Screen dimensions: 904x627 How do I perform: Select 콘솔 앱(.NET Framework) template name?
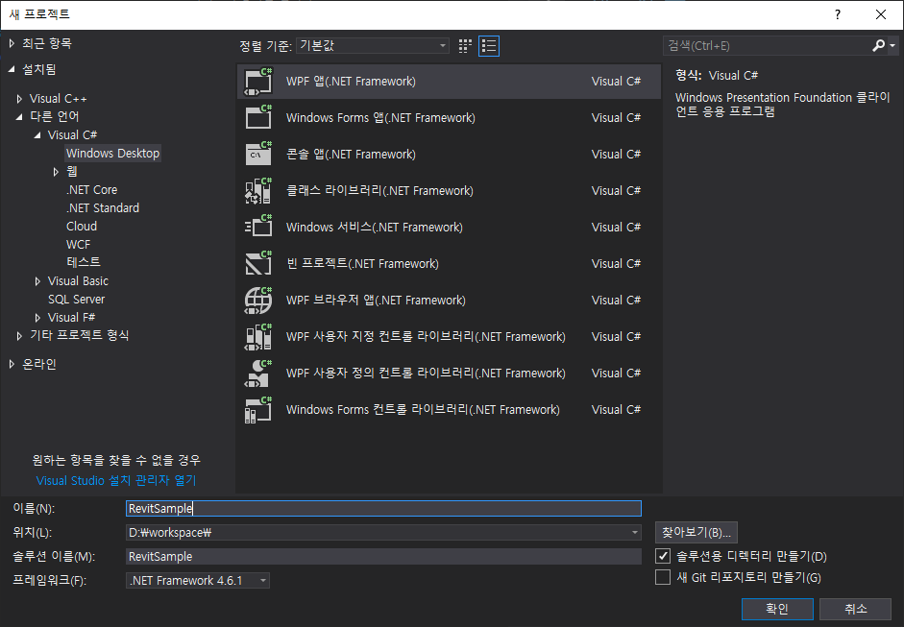coord(351,154)
